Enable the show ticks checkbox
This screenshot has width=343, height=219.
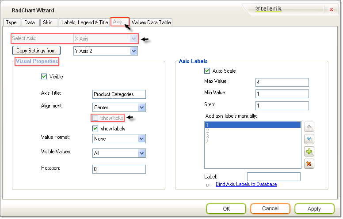[x=95, y=118]
